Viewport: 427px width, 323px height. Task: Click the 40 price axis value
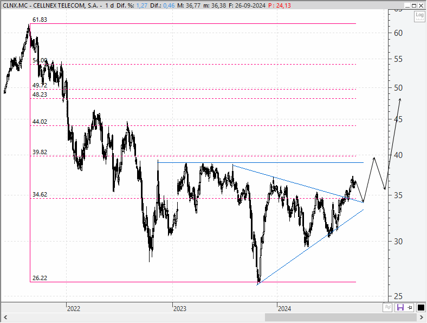[398, 155]
